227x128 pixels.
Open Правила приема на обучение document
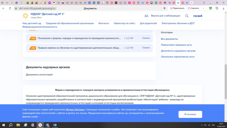[79, 48]
